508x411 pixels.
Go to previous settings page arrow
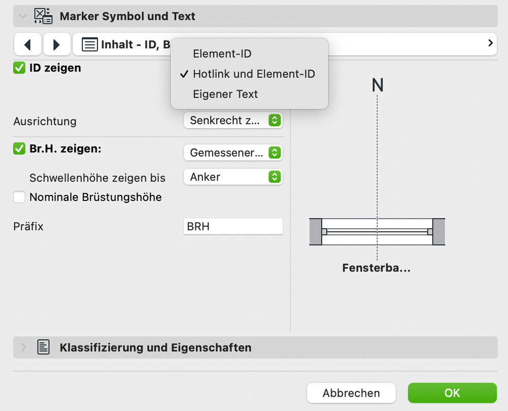pyautogui.click(x=27, y=44)
